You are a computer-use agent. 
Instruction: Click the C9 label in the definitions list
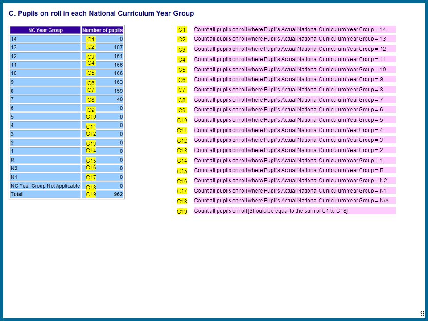pos(182,110)
